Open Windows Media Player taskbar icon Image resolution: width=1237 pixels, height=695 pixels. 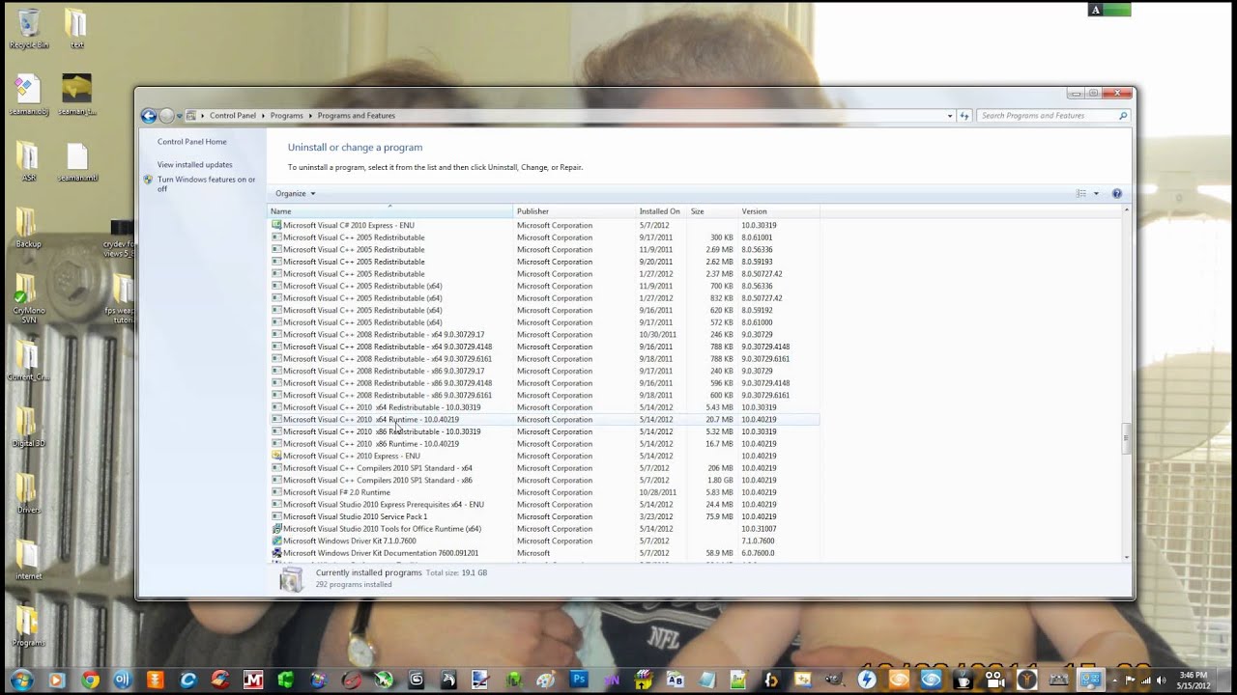[56, 680]
